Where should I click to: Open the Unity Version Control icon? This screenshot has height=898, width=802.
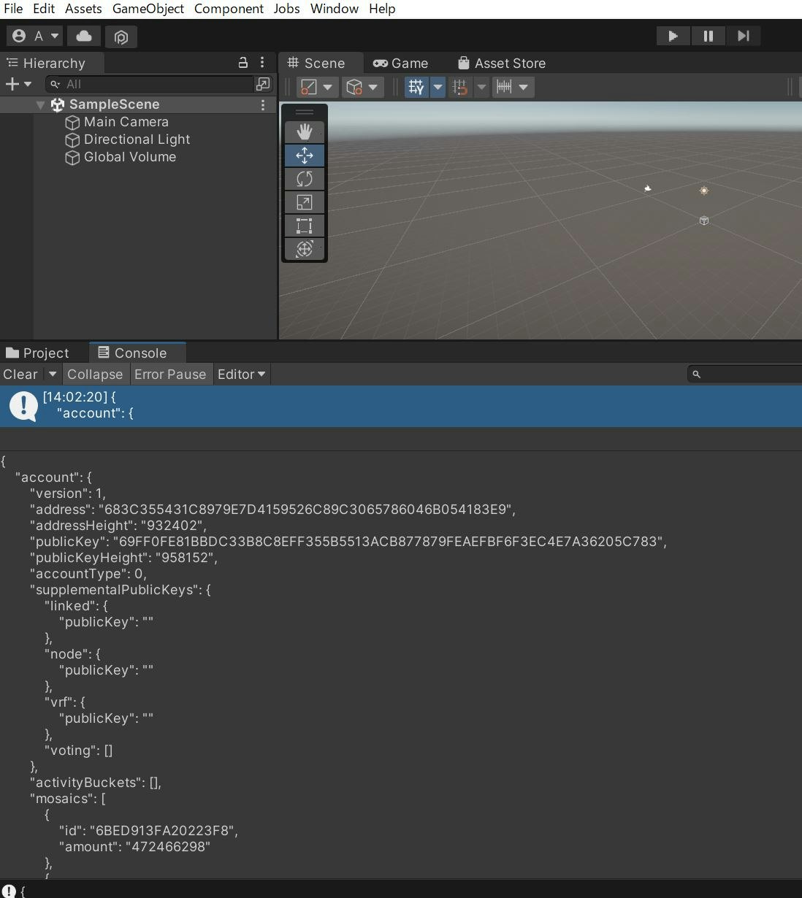click(x=121, y=37)
